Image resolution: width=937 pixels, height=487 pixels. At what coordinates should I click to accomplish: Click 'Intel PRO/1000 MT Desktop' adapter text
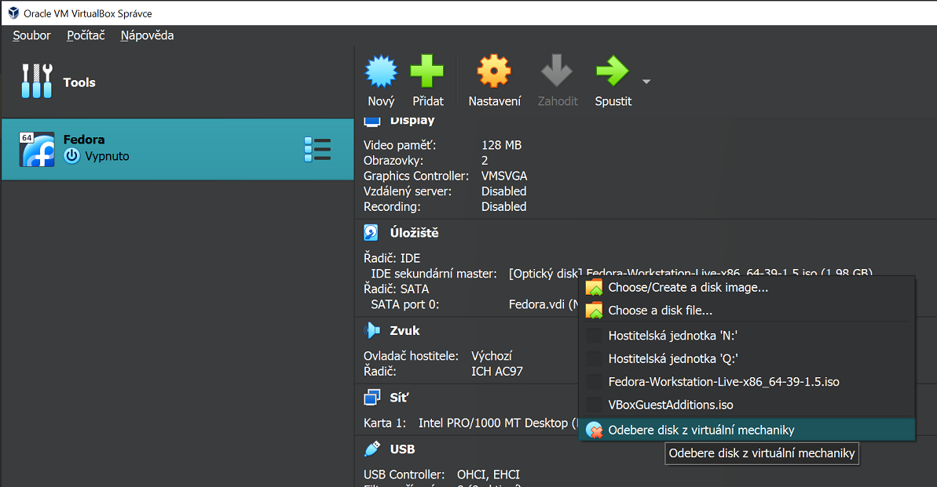493,423
